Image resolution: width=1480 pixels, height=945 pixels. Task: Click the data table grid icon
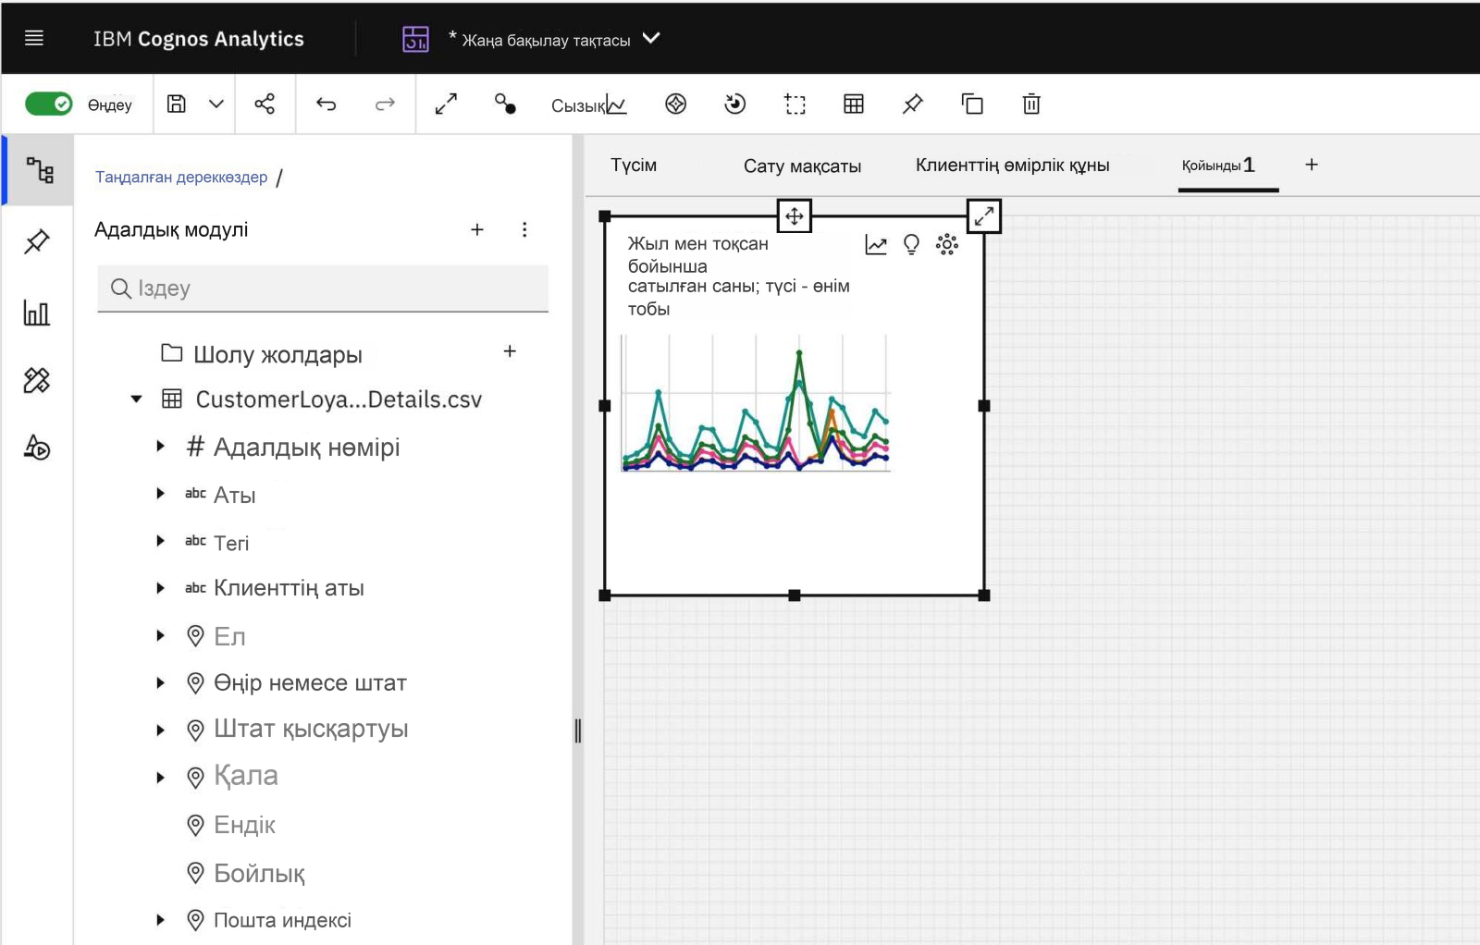854,104
